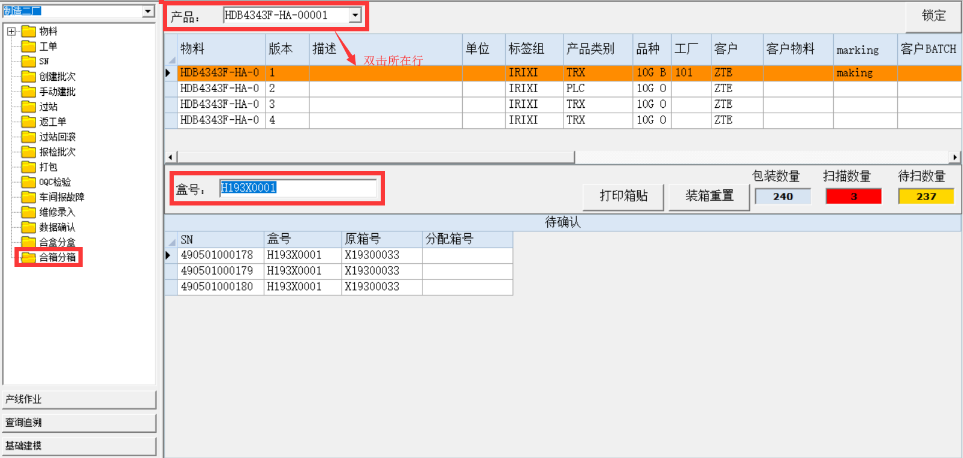Click the folder icon beside 物料
The width and height of the screenshot is (963, 458).
pyautogui.click(x=28, y=31)
